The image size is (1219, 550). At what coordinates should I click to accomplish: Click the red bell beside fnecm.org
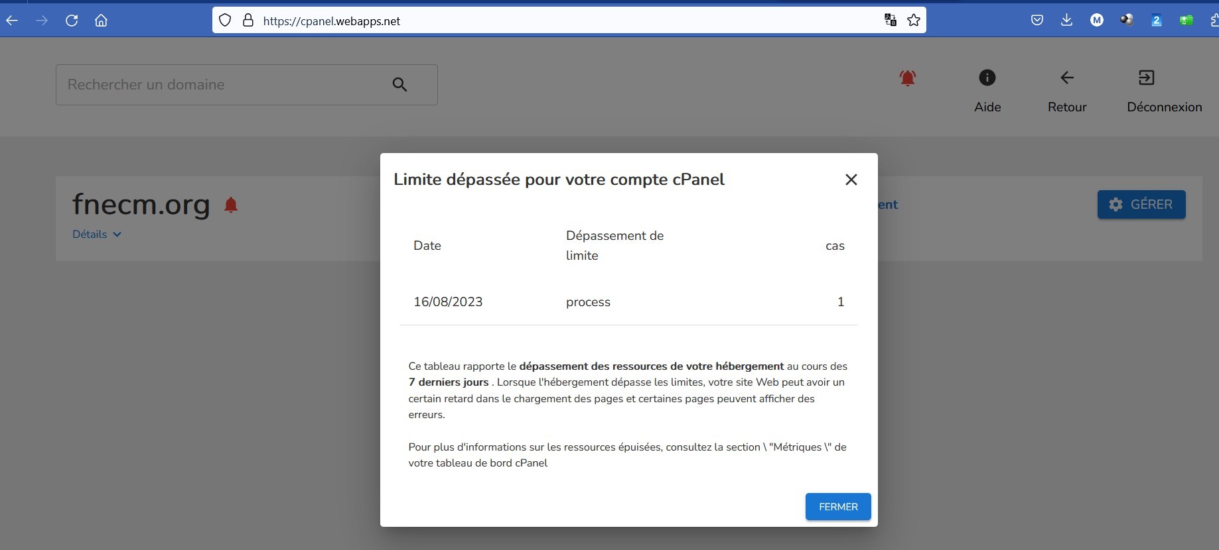[231, 205]
